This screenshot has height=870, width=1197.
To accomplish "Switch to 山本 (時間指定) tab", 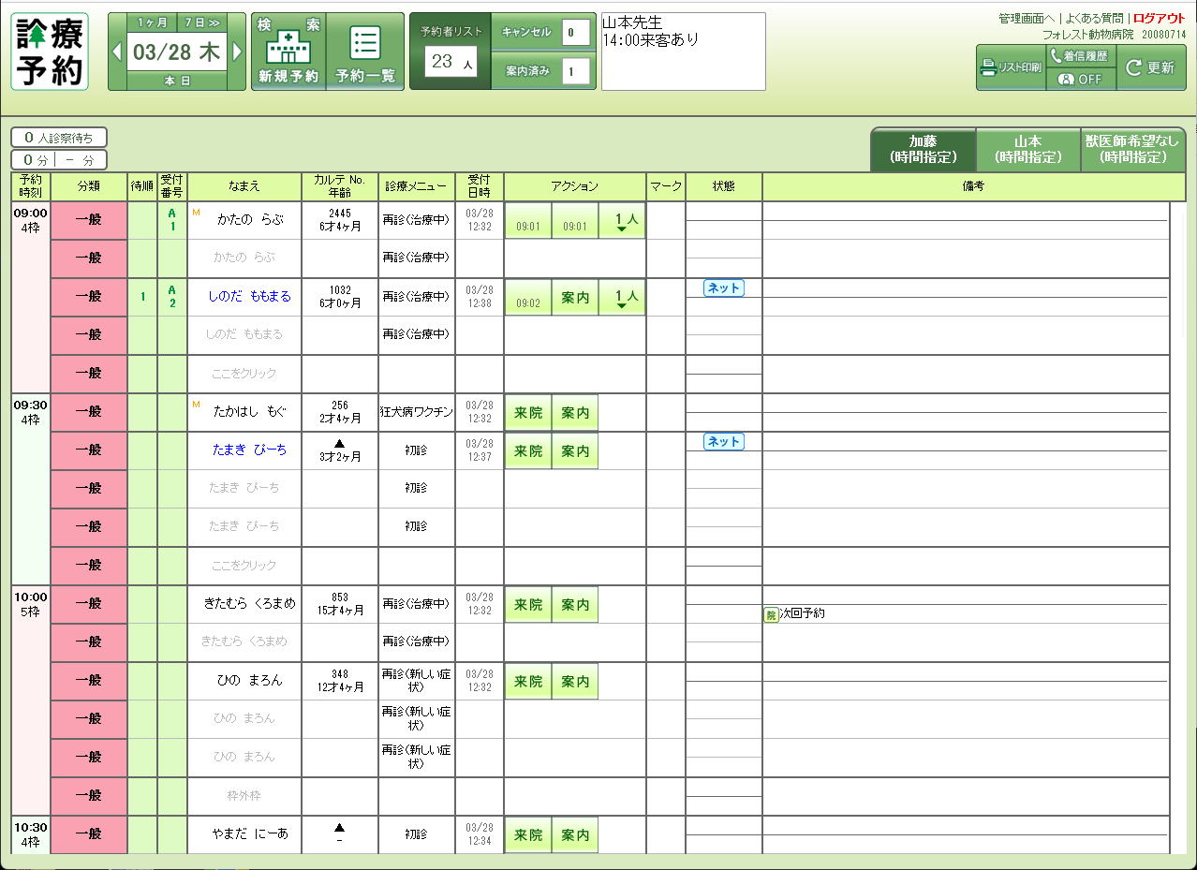I will [1027, 150].
